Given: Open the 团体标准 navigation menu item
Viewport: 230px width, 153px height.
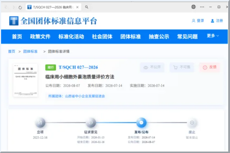Looking at the screenshot, I should click(130, 37).
